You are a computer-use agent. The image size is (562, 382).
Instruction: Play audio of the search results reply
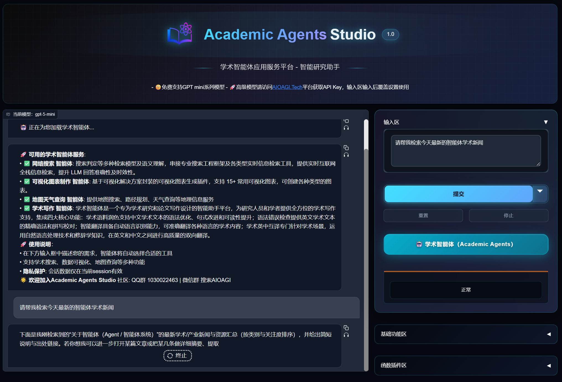pos(346,335)
